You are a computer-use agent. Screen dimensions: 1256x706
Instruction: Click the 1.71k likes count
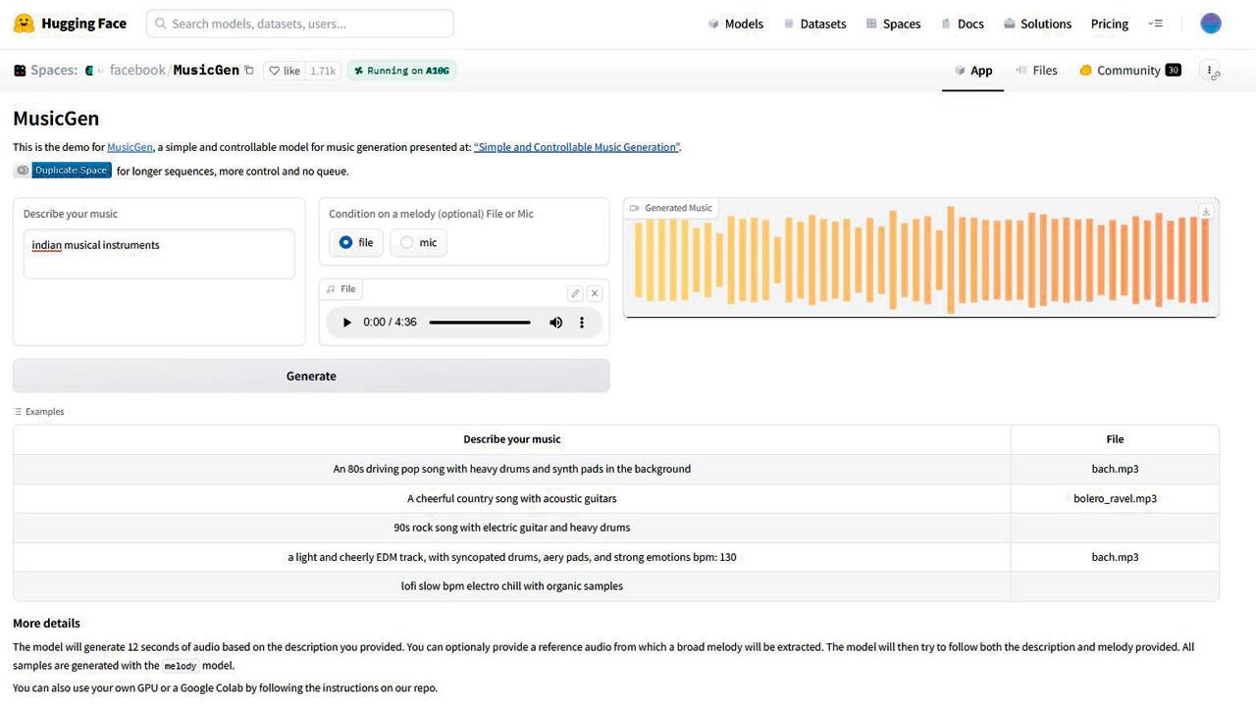tap(323, 71)
